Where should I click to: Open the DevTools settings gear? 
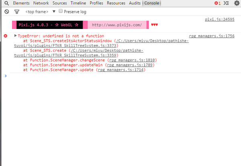pos(237,3)
